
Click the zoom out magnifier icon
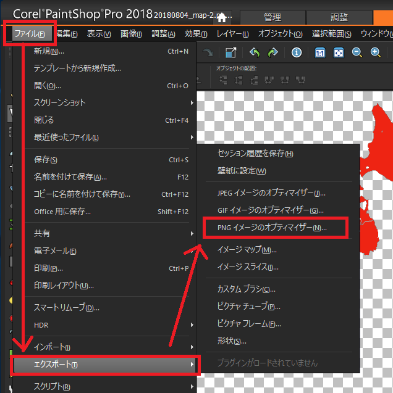point(357,52)
